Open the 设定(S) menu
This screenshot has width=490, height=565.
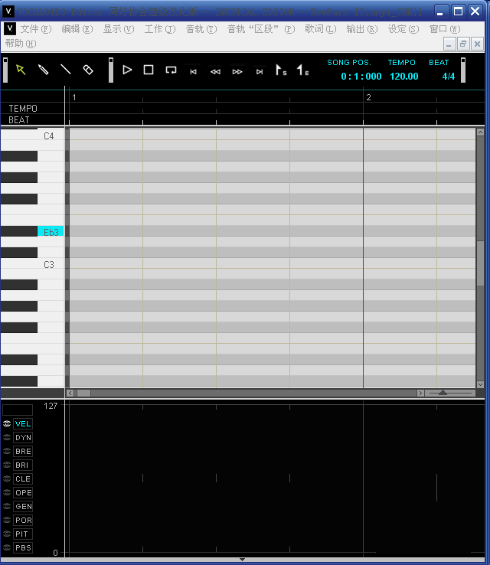403,29
